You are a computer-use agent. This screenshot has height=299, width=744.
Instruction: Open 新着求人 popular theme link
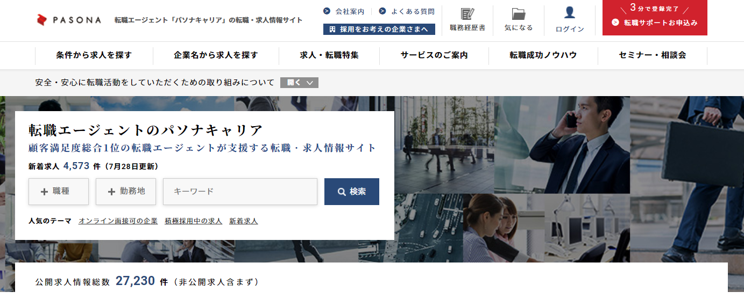click(x=244, y=221)
